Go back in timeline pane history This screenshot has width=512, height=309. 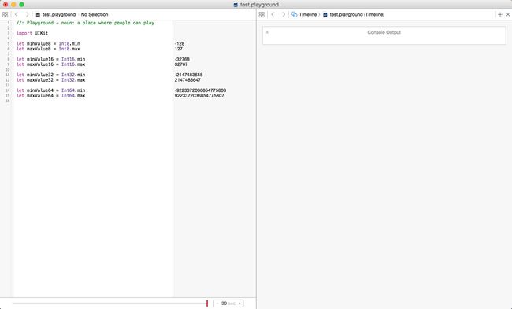tap(273, 14)
